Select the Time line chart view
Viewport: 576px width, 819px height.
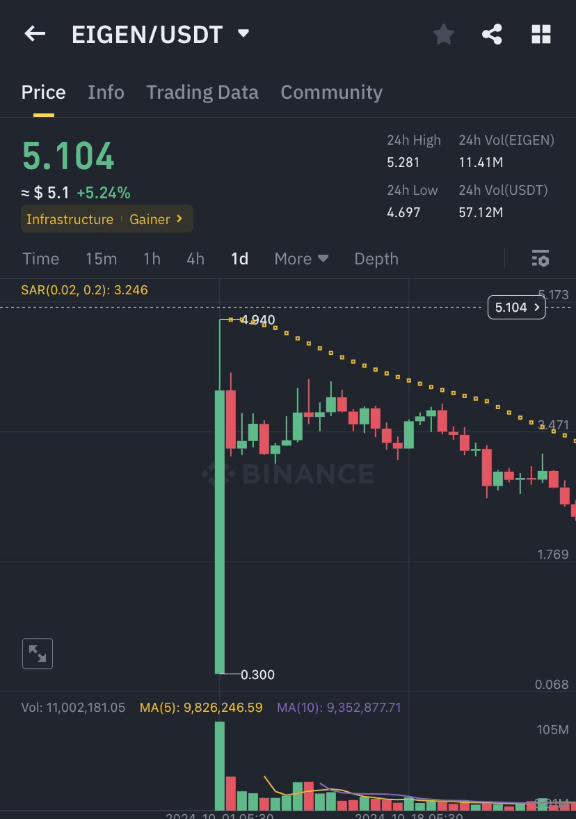[40, 259]
